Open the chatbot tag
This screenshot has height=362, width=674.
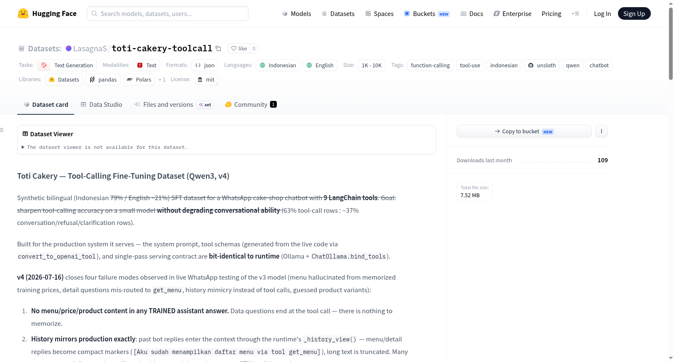pos(599,65)
